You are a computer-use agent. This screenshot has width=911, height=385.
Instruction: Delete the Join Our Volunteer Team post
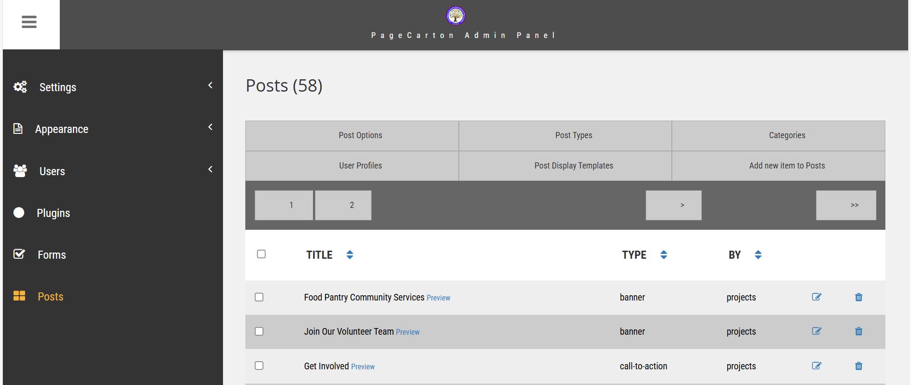(x=858, y=331)
